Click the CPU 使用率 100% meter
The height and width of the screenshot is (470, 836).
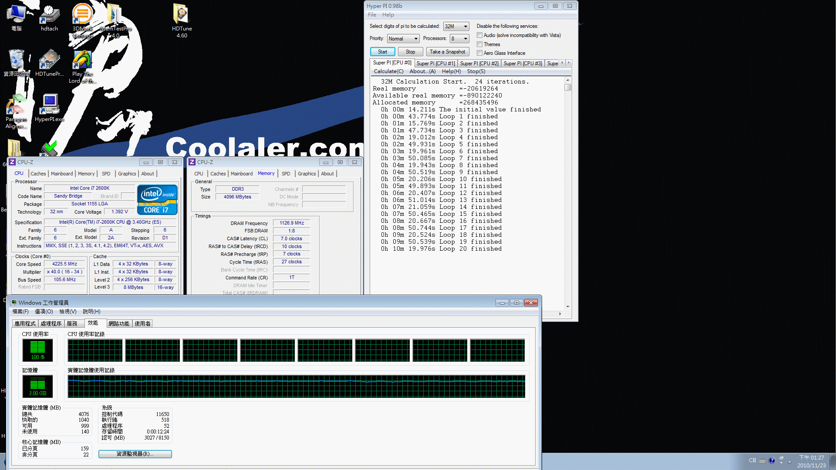(x=37, y=350)
